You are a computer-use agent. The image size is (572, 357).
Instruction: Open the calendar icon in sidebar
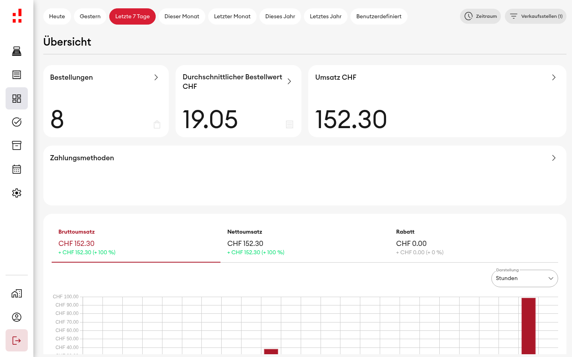tap(17, 169)
